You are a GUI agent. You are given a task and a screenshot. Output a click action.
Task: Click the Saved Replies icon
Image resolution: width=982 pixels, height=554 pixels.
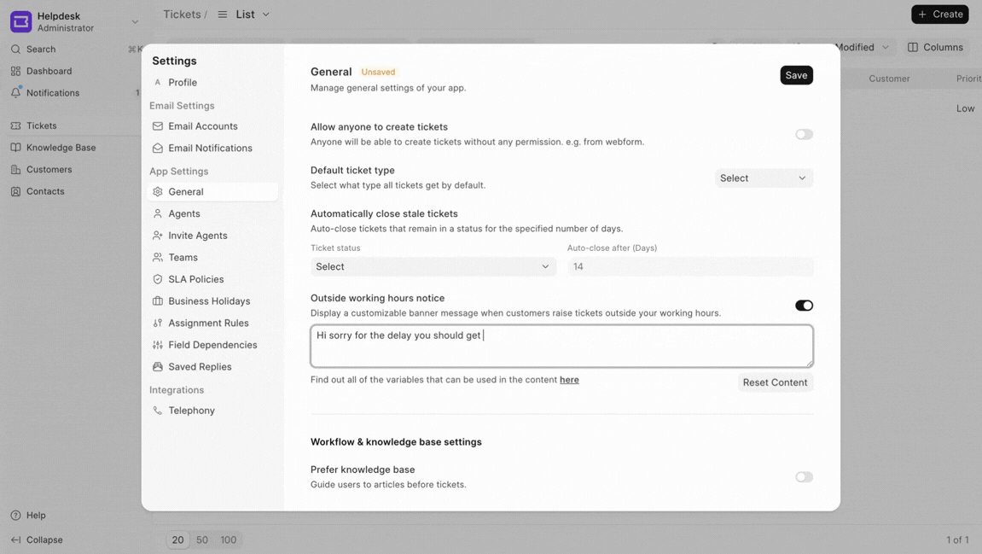pos(158,367)
